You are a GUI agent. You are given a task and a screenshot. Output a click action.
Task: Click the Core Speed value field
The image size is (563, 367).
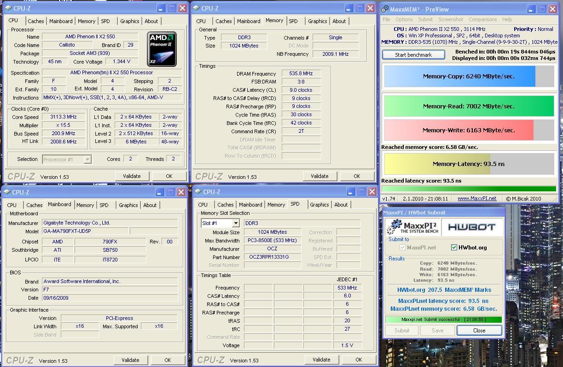pyautogui.click(x=64, y=117)
